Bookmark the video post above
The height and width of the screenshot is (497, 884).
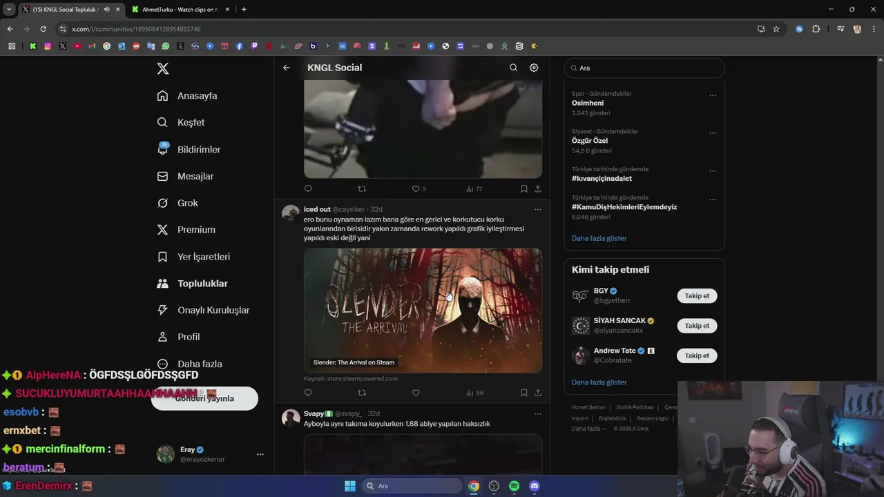coord(523,188)
